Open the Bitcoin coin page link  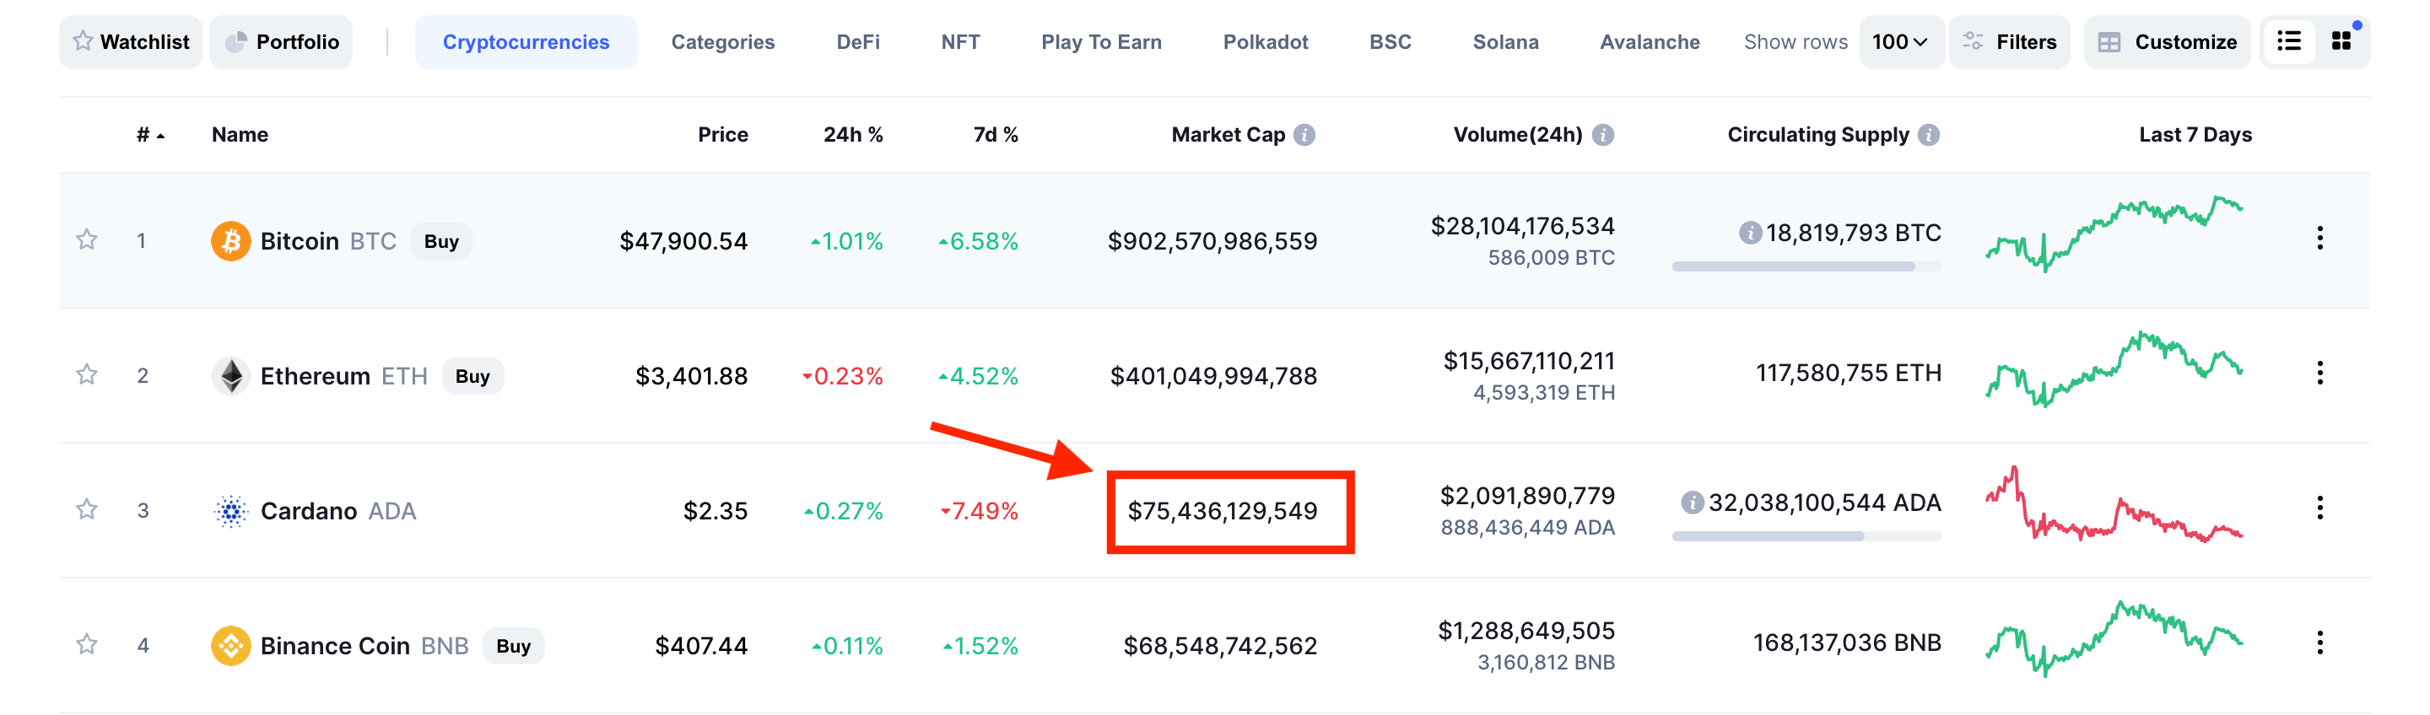click(x=299, y=241)
